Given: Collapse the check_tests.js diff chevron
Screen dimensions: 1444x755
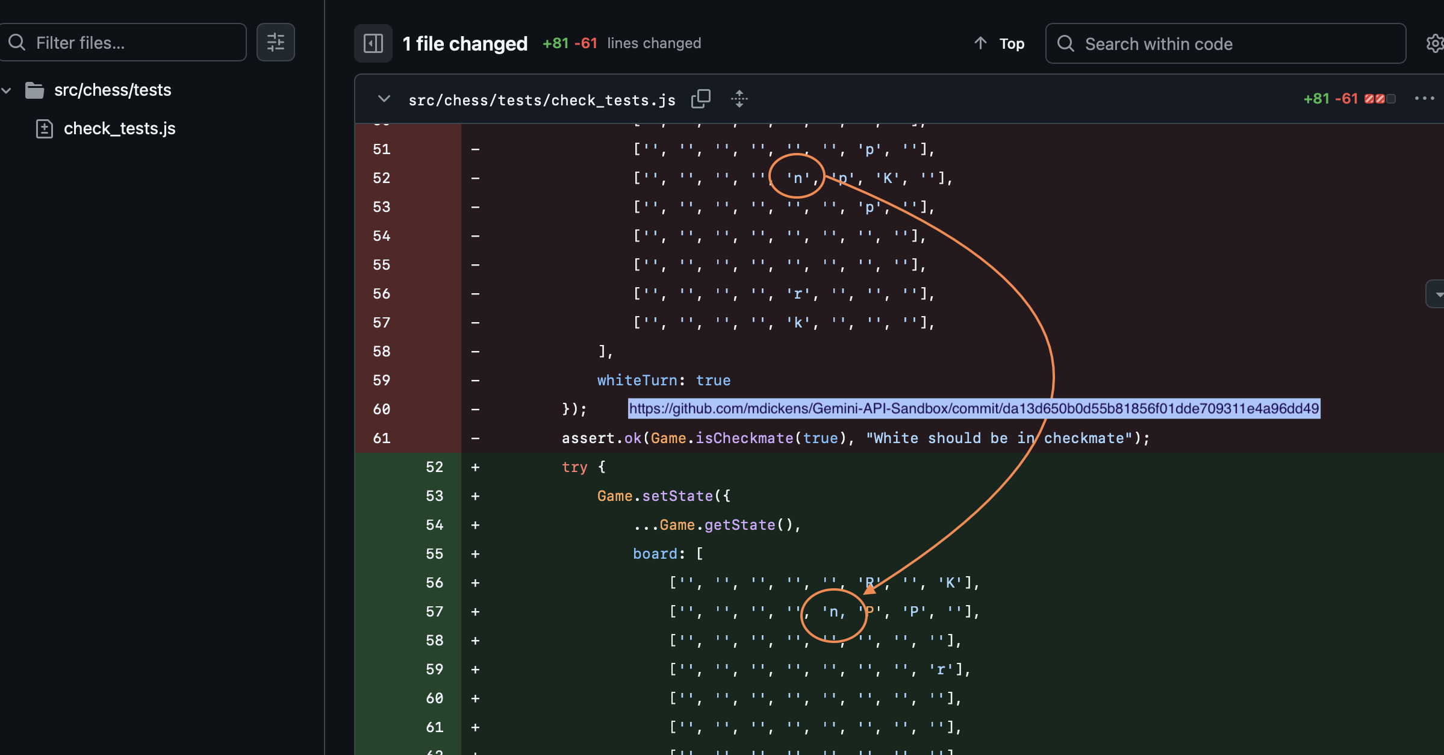Looking at the screenshot, I should [384, 99].
